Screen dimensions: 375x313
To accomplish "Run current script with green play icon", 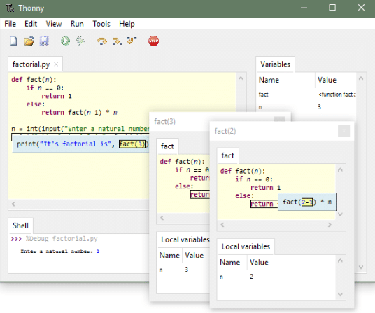I will pos(65,41).
